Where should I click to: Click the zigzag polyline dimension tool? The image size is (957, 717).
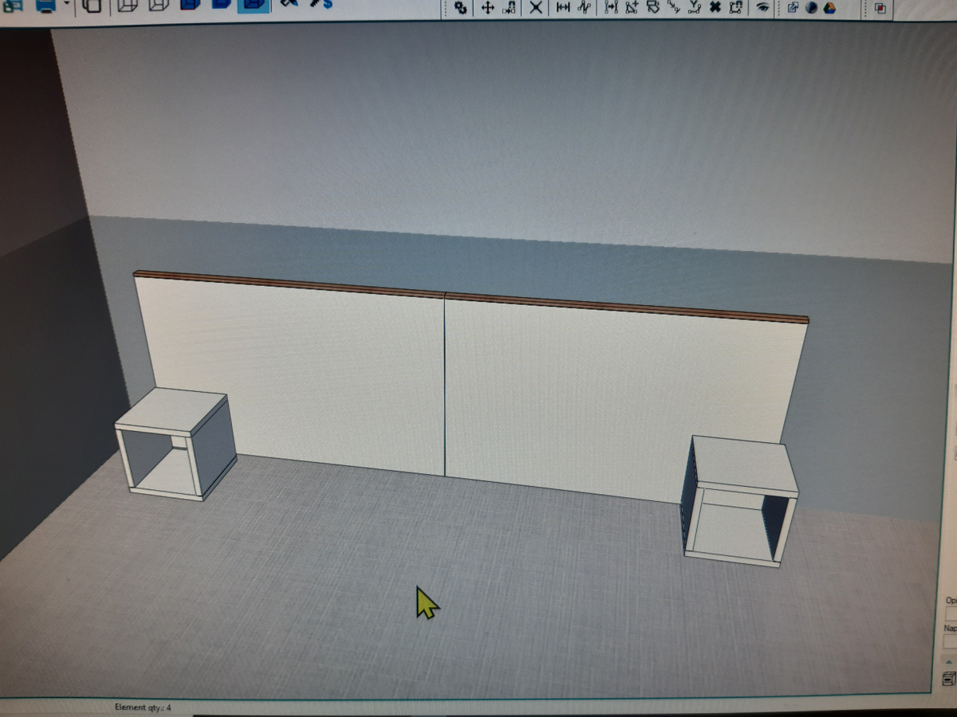tap(585, 8)
